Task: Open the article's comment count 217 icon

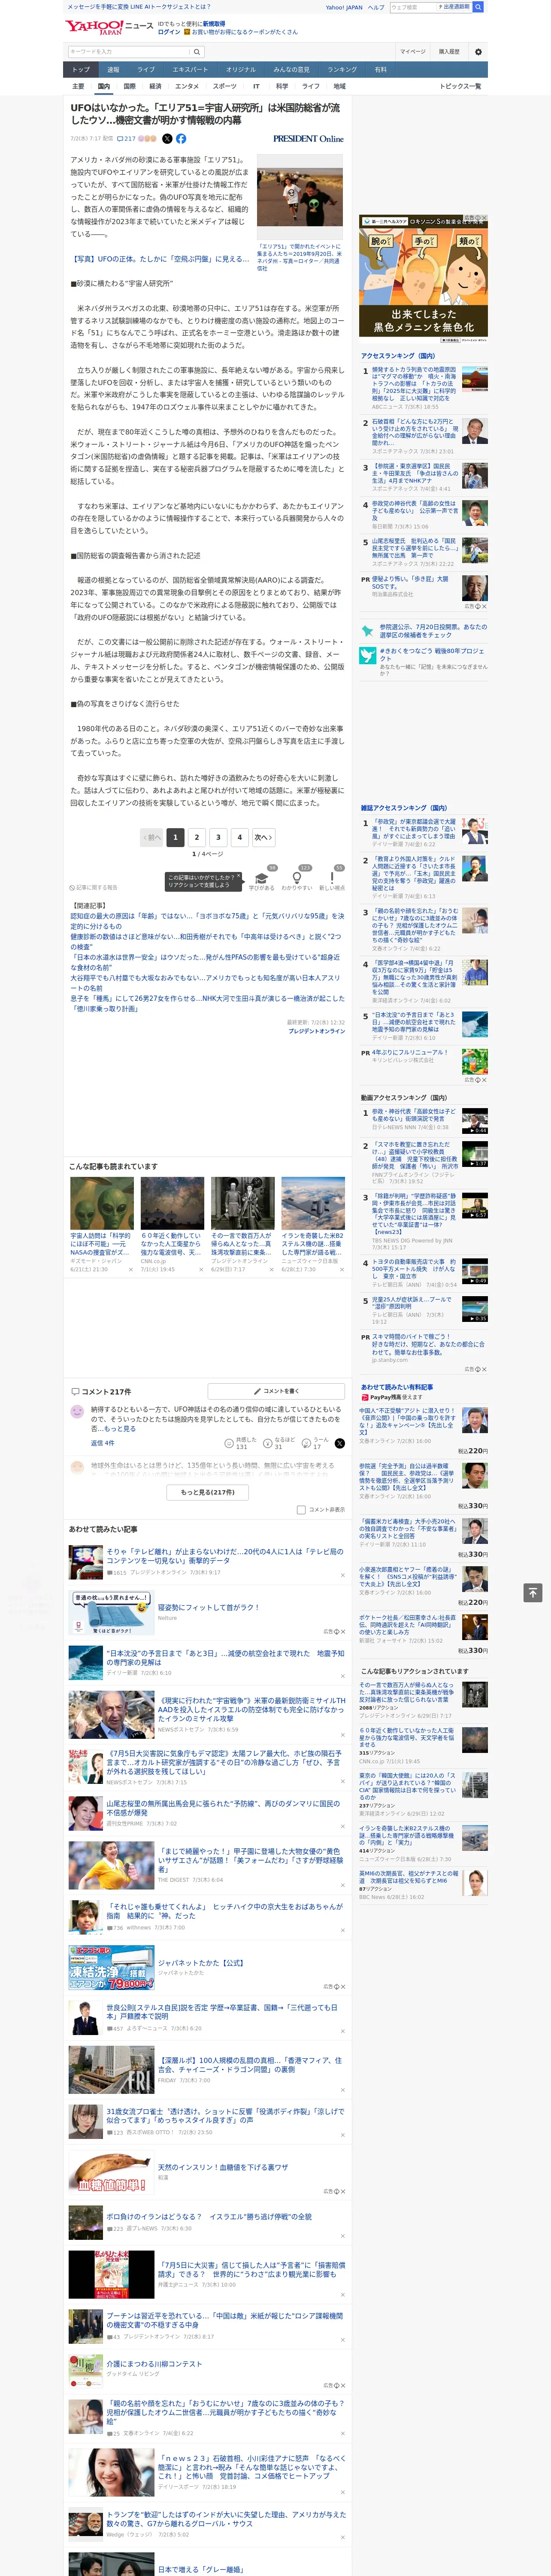Action: click(126, 139)
